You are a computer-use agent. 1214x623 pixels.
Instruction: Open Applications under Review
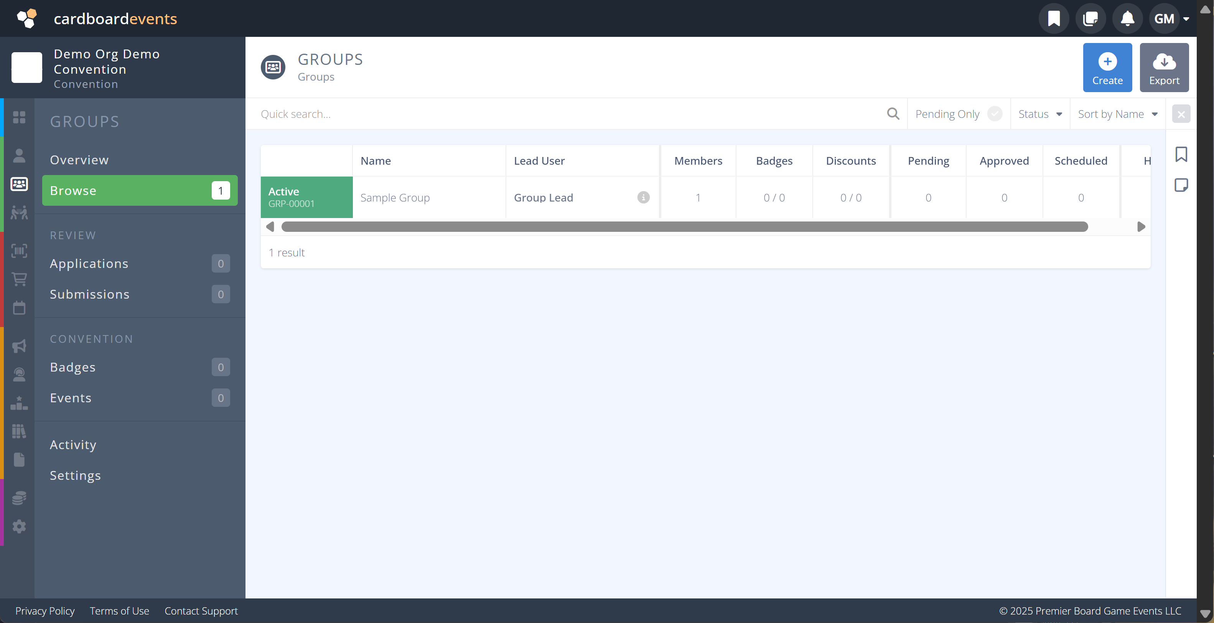pyautogui.click(x=89, y=264)
